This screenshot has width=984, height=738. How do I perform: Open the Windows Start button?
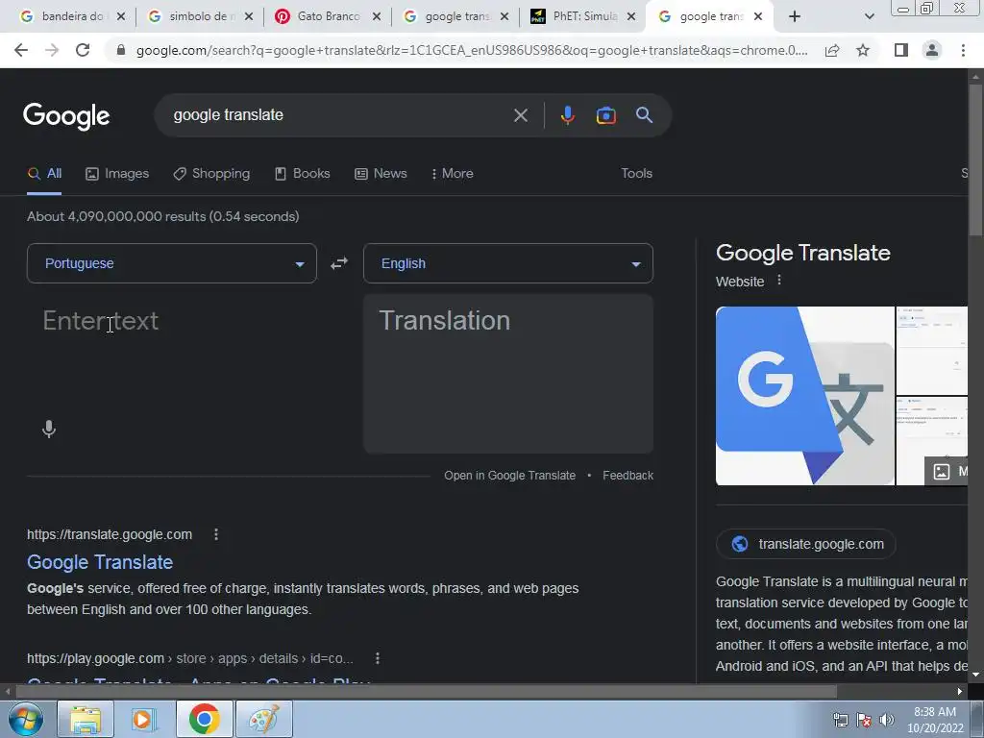26,719
